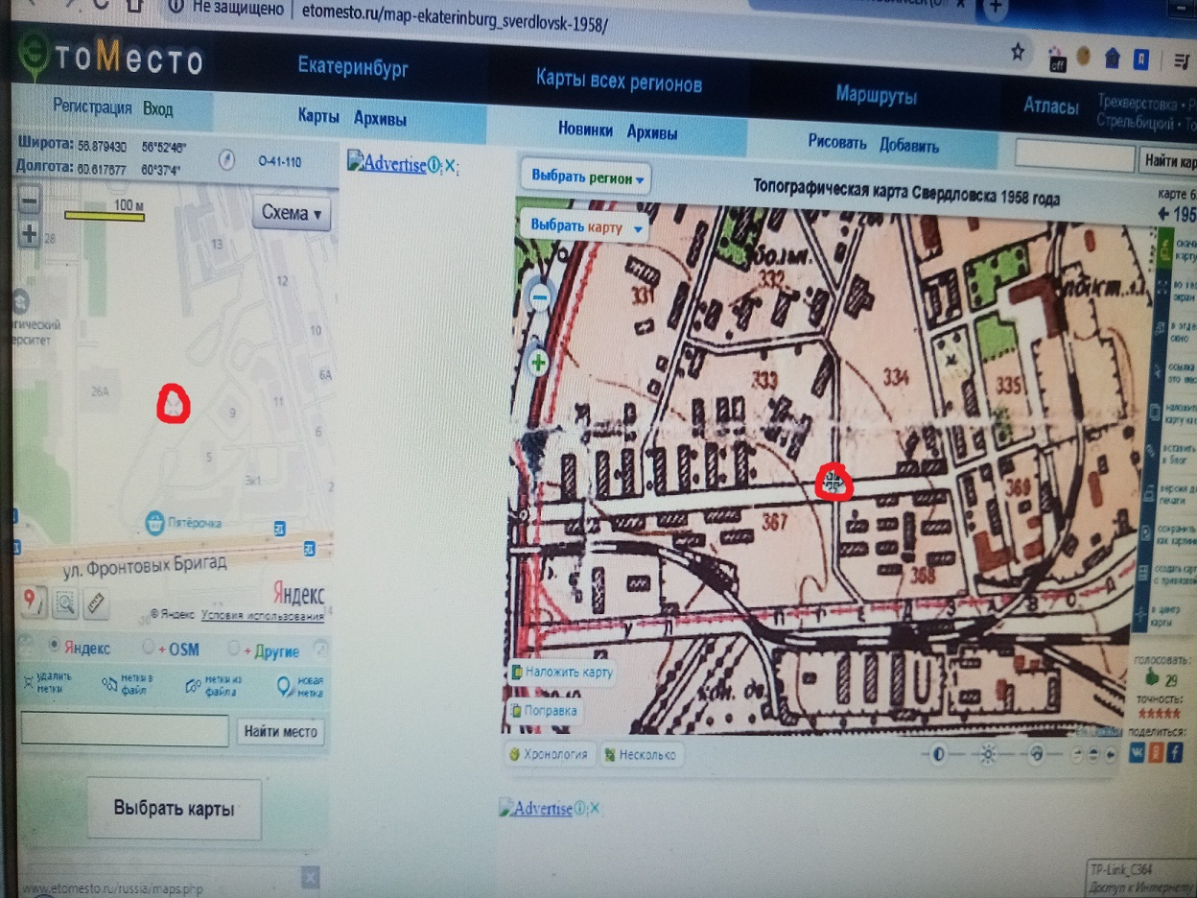Zoom out the 1958 topographic map
Image resolution: width=1197 pixels, height=898 pixels.
[x=540, y=298]
